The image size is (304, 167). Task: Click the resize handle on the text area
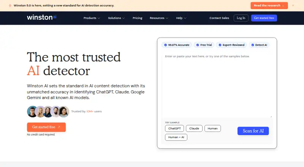coord(271,117)
